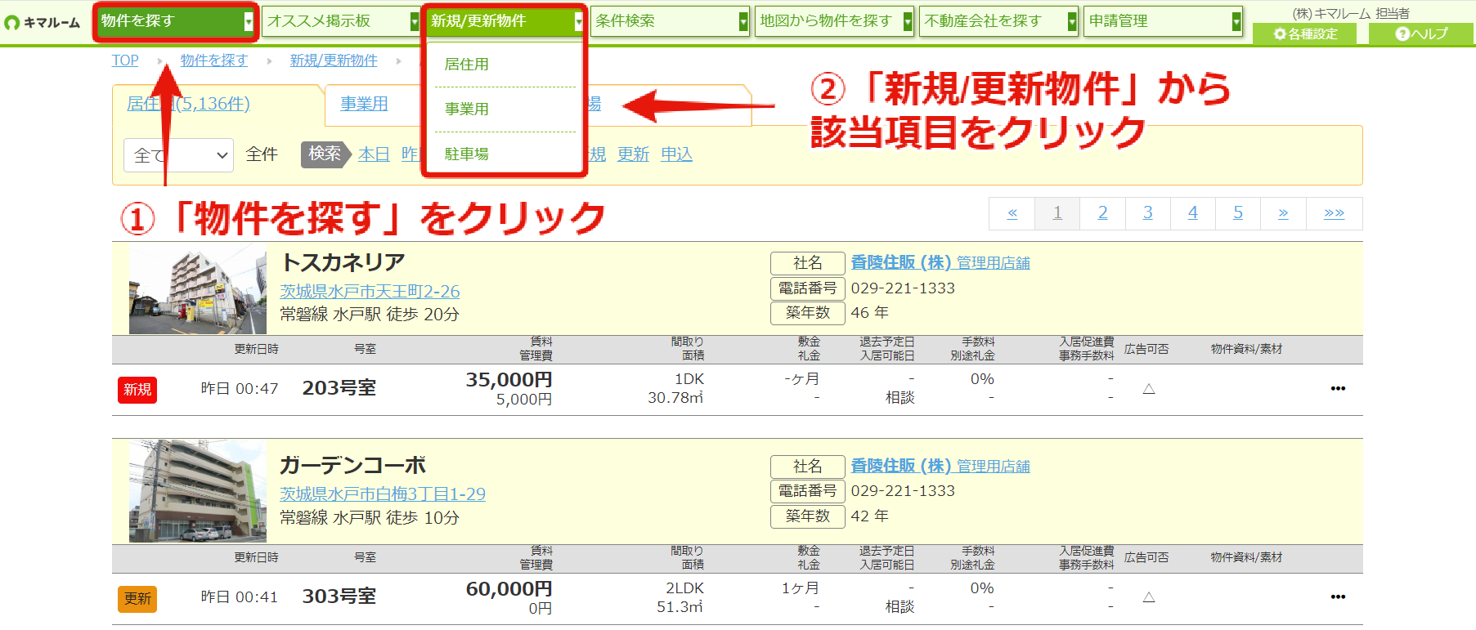Expand the 条件検索 dropdown menu
This screenshot has height=630, width=1476.
(x=743, y=22)
